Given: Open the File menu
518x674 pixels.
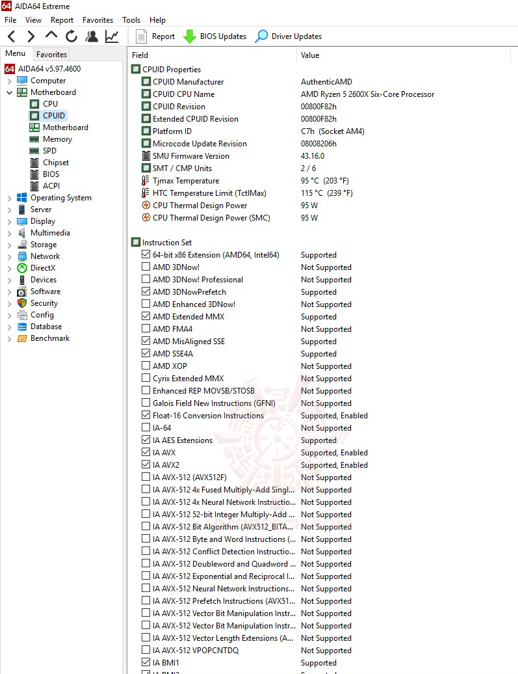Looking at the screenshot, I should [10, 20].
